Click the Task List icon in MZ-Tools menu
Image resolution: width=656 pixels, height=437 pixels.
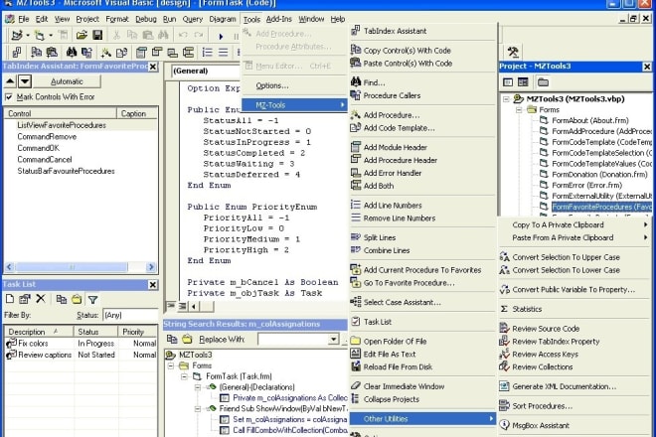click(x=356, y=321)
